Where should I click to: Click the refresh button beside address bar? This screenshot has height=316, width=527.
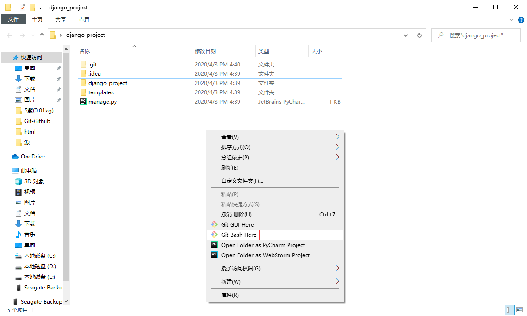tap(419, 35)
